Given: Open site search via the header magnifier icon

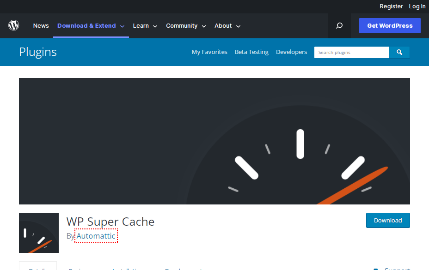Looking at the screenshot, I should [339, 26].
